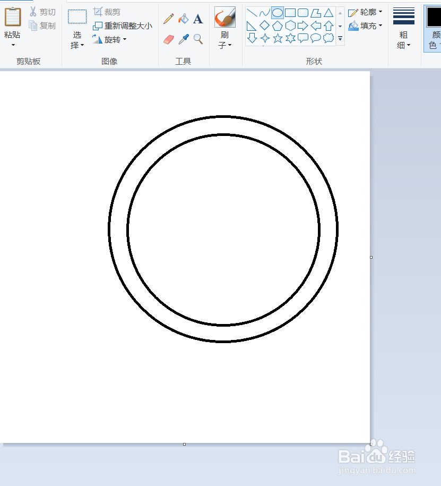Select the Four-point star shape
Image resolution: width=441 pixels, height=486 pixels.
point(265,38)
